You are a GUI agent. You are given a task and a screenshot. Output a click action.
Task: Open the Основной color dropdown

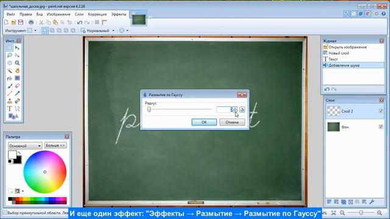25,145
